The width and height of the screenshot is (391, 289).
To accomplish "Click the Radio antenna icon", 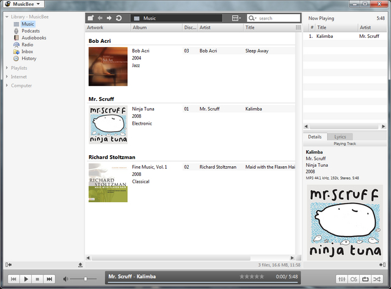I will (16, 45).
